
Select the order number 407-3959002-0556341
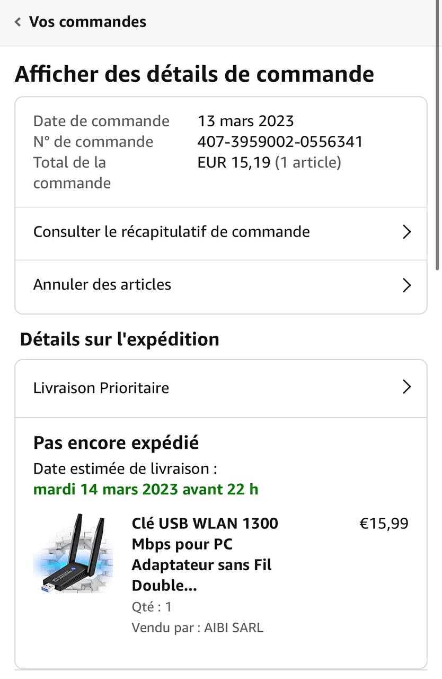point(280,142)
